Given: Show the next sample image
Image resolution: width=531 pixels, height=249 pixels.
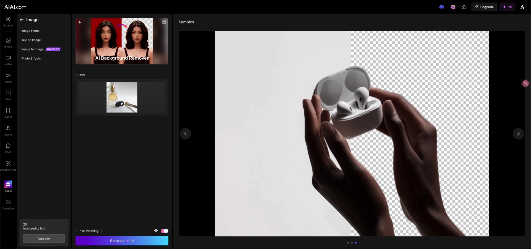Looking at the screenshot, I should (x=518, y=134).
